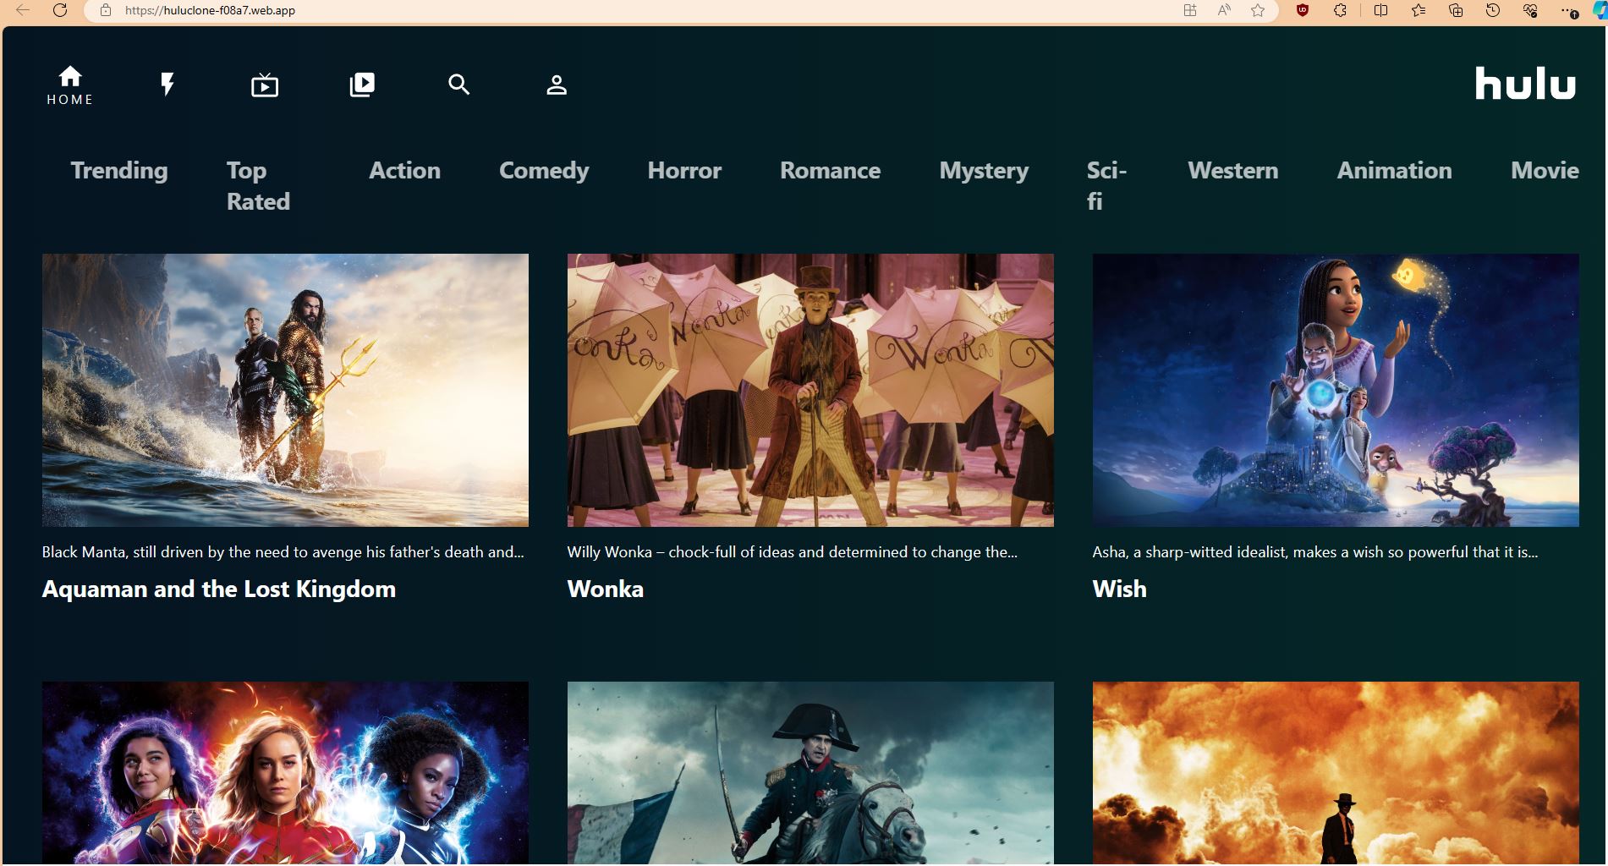
Task: Click the browser extensions puzzle icon
Action: 1339,11
